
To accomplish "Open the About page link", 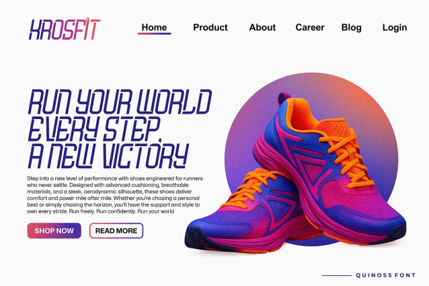I will coord(262,28).
